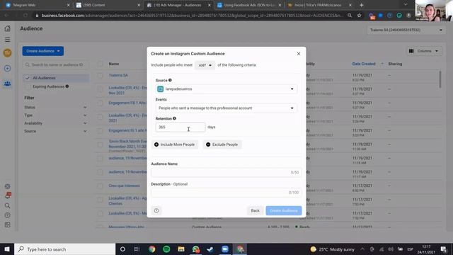The height and width of the screenshot is (255, 453).
Task: Check the Tralema SA row checkbox
Action: [x=100, y=76]
